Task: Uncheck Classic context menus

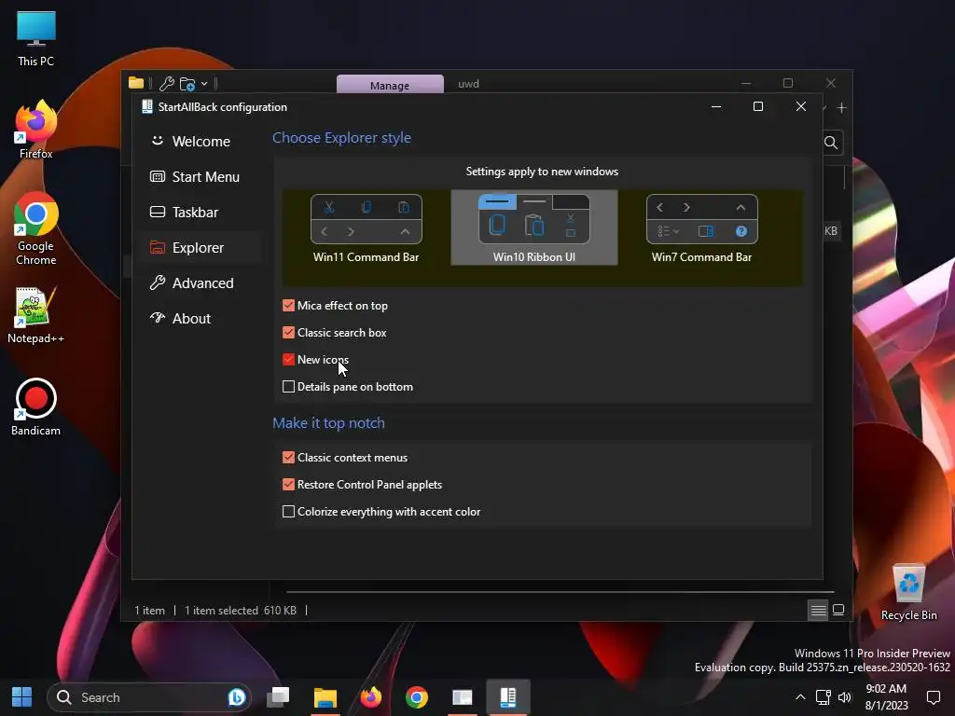Action: tap(289, 457)
